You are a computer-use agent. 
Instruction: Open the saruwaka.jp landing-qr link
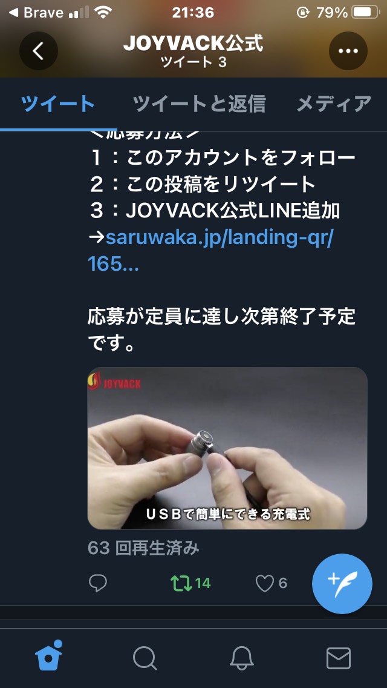click(x=210, y=251)
